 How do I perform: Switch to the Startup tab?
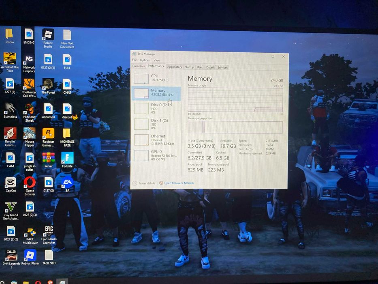click(x=189, y=67)
